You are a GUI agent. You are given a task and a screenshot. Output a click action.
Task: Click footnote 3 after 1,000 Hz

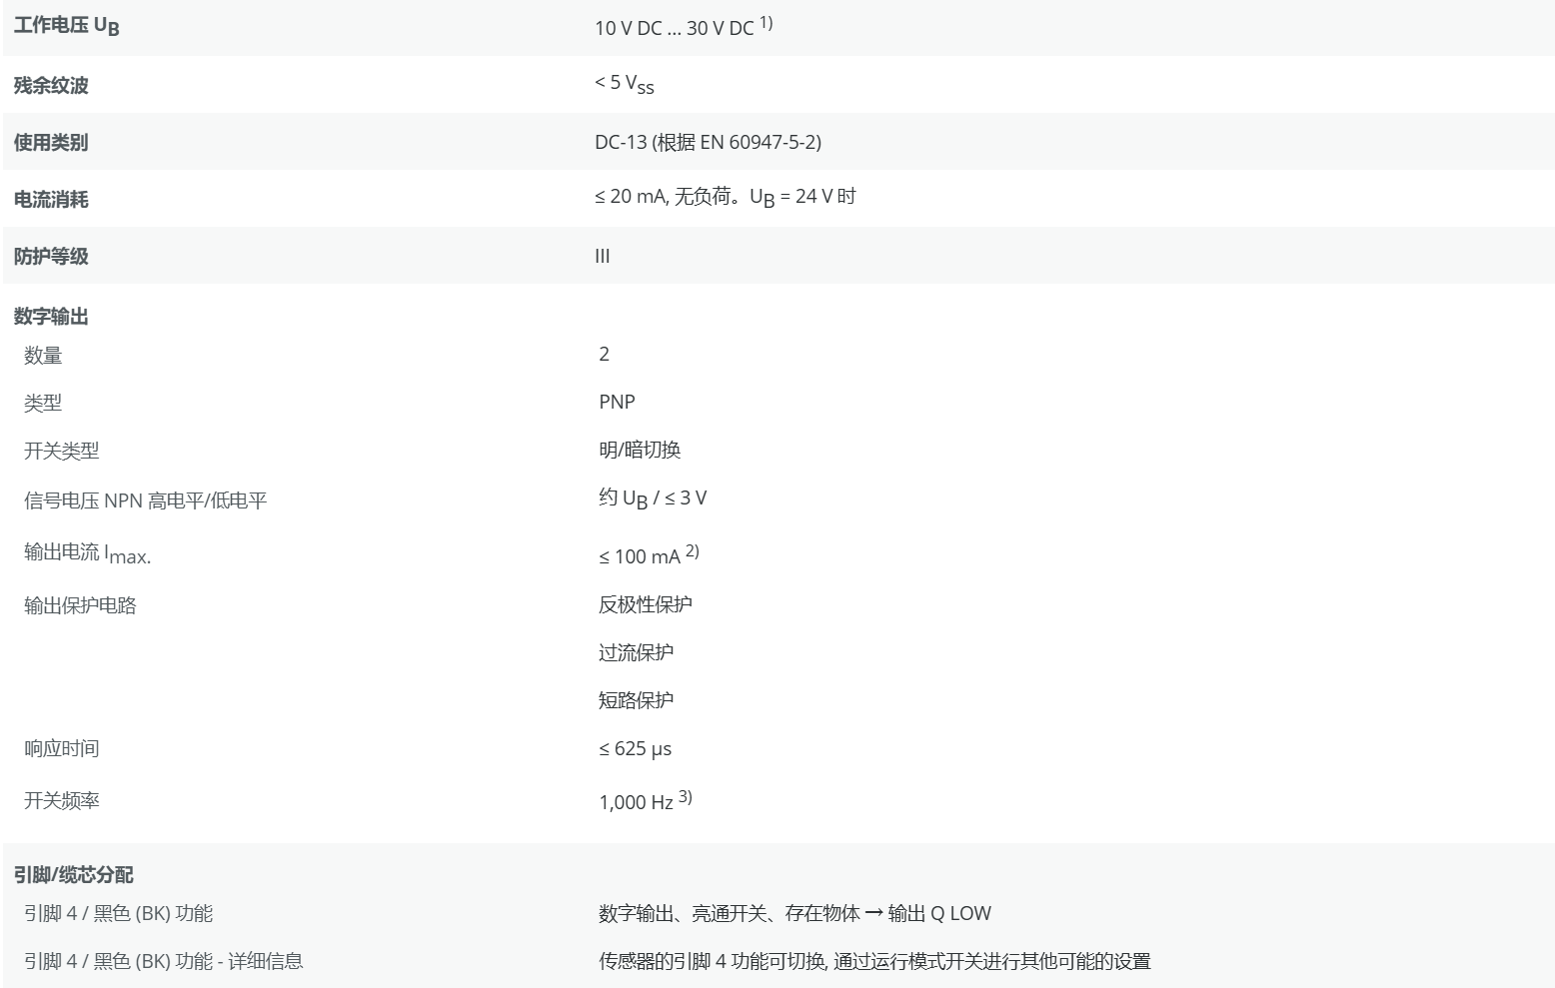(x=685, y=796)
